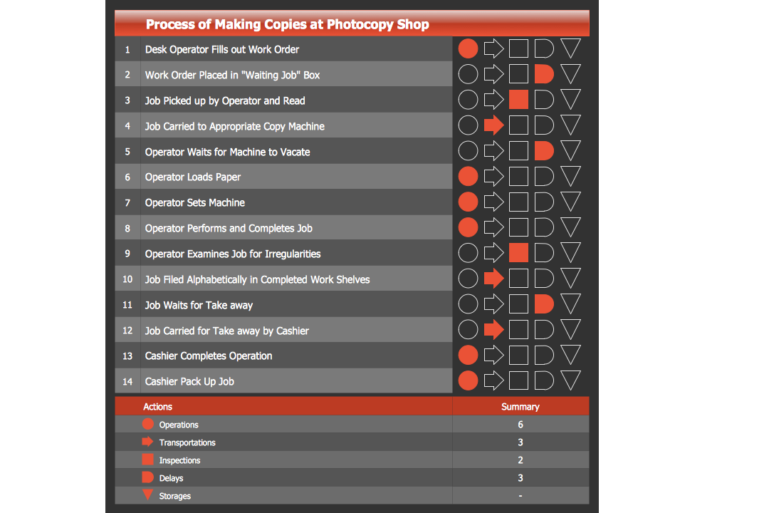Select the chart title "Process of Making Copies"
Image resolution: width=769 pixels, height=513 pixels.
point(287,25)
